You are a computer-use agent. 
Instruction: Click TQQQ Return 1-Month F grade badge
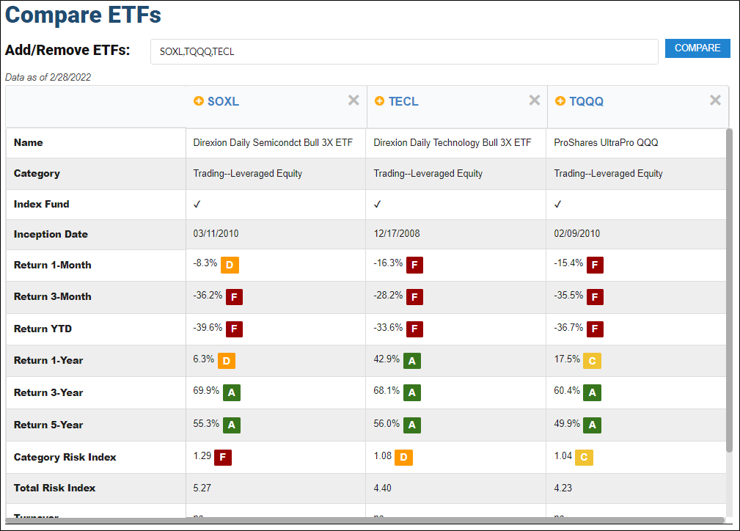coord(595,265)
